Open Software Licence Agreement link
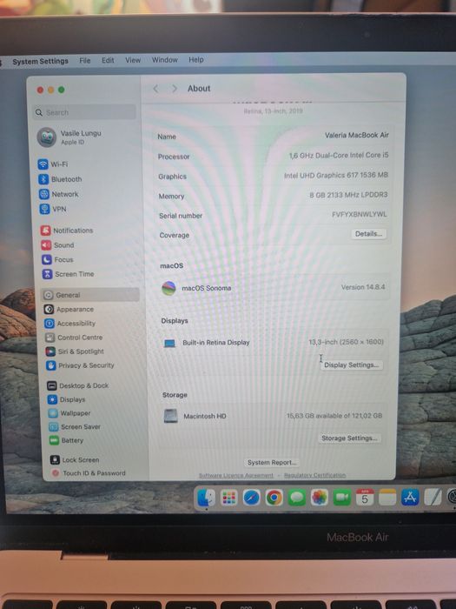The height and width of the screenshot is (609, 456). click(235, 475)
